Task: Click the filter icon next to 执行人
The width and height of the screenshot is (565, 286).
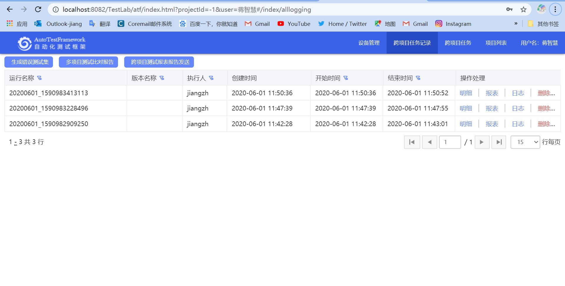Action: pos(211,78)
